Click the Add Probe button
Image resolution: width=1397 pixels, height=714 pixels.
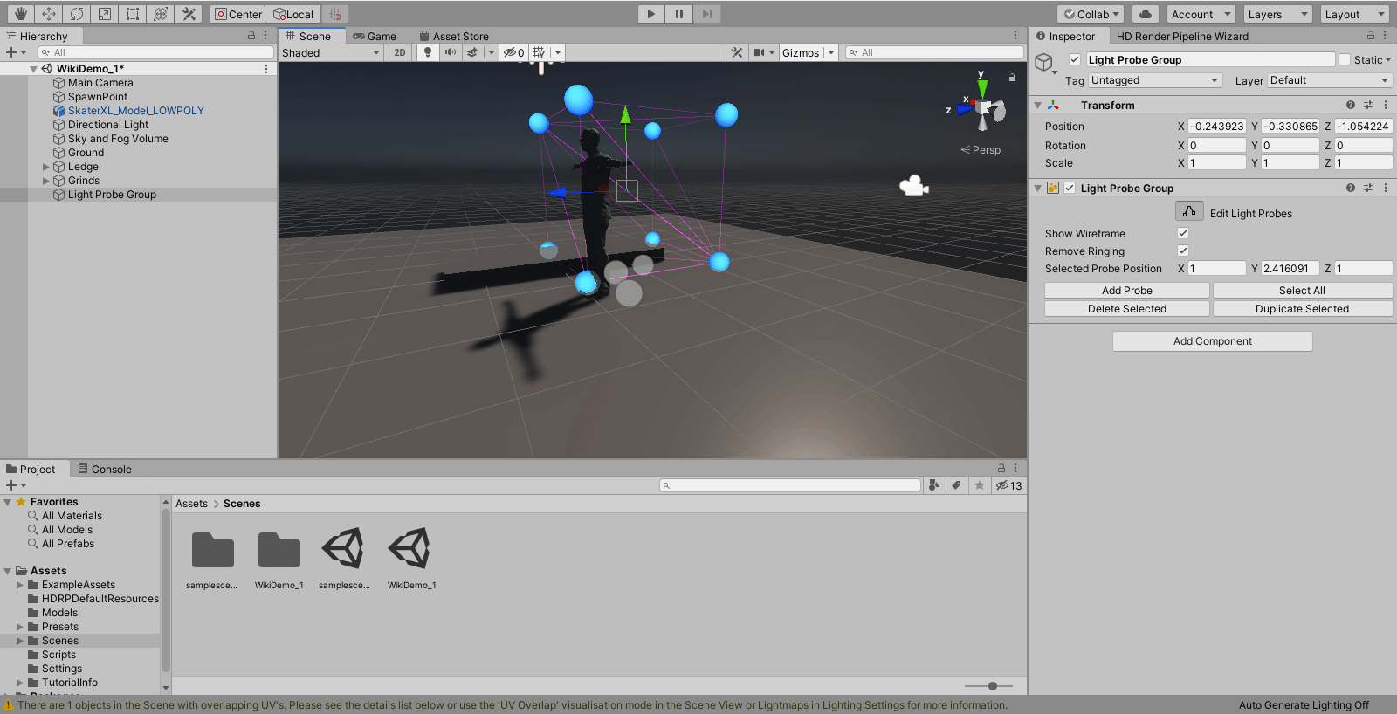pyautogui.click(x=1127, y=290)
